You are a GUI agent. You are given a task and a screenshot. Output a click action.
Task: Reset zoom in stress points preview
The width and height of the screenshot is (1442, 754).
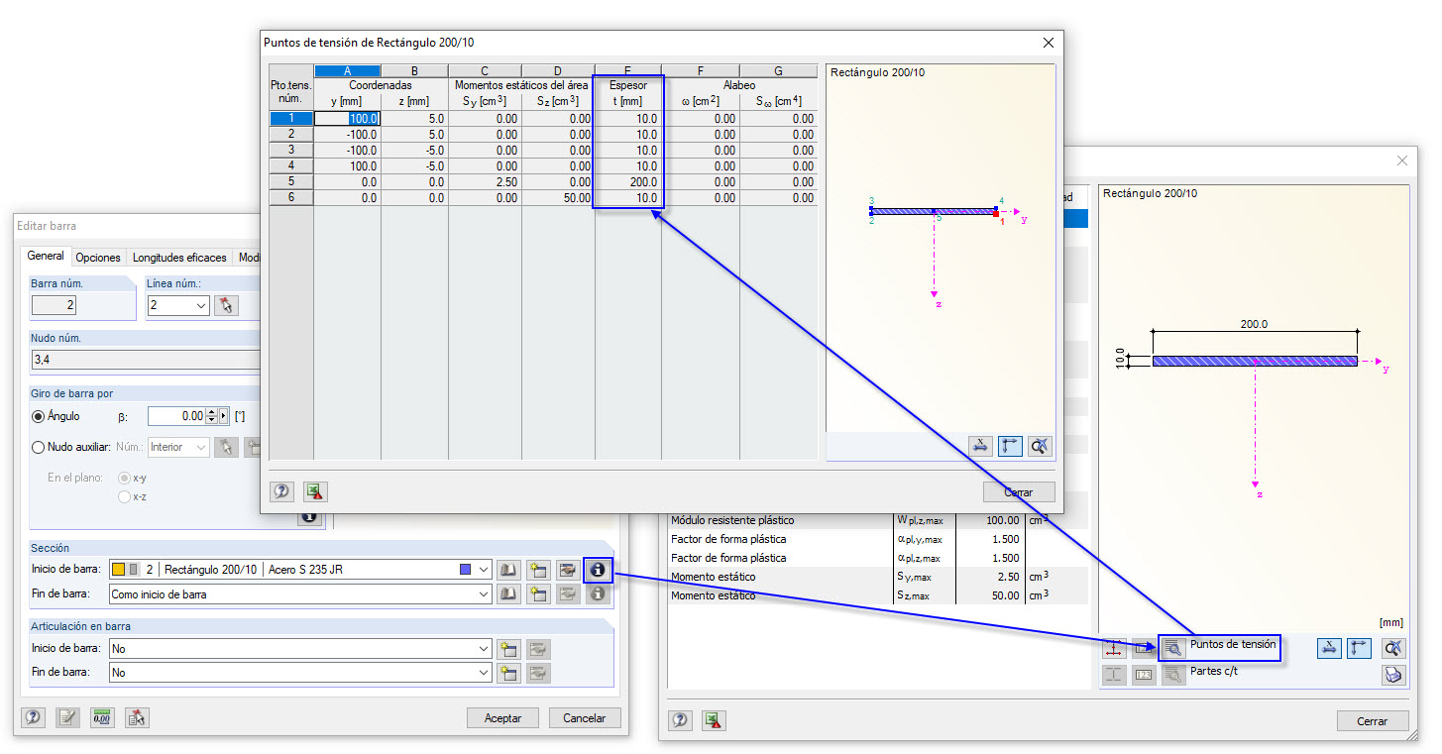tap(1040, 446)
